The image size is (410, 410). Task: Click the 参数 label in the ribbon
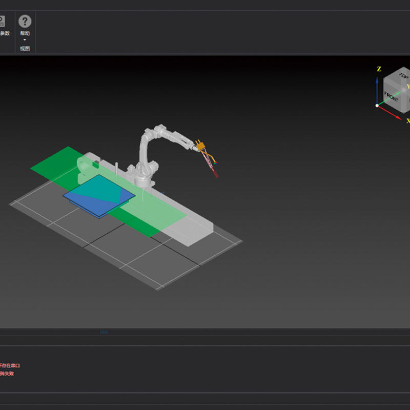click(x=5, y=33)
